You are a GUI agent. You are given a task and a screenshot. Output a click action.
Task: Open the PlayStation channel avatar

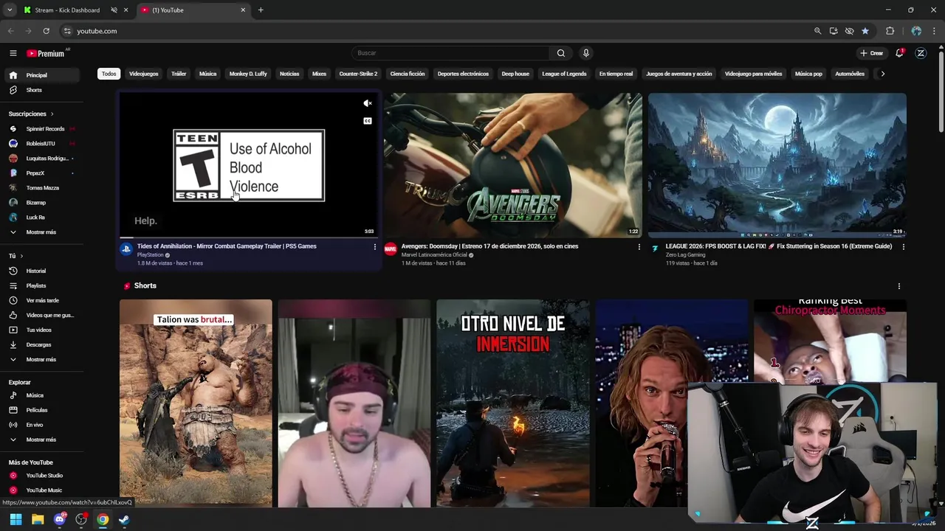tap(126, 249)
